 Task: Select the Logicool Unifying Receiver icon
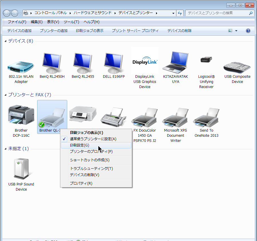click(x=206, y=60)
